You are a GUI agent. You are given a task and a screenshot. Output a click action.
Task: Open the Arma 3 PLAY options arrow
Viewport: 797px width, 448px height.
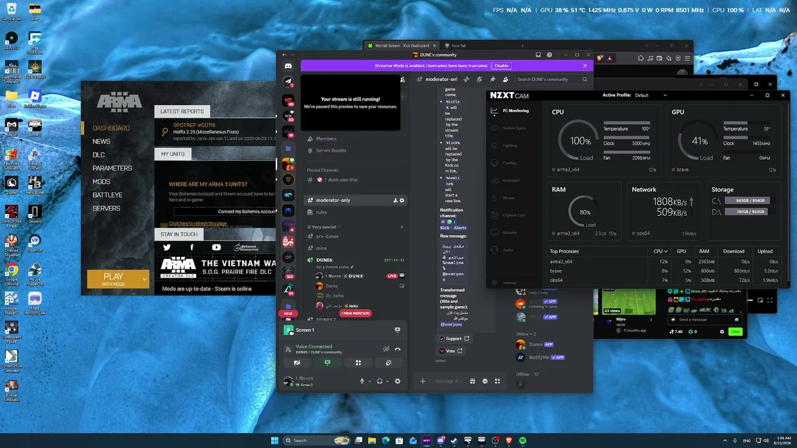144,279
